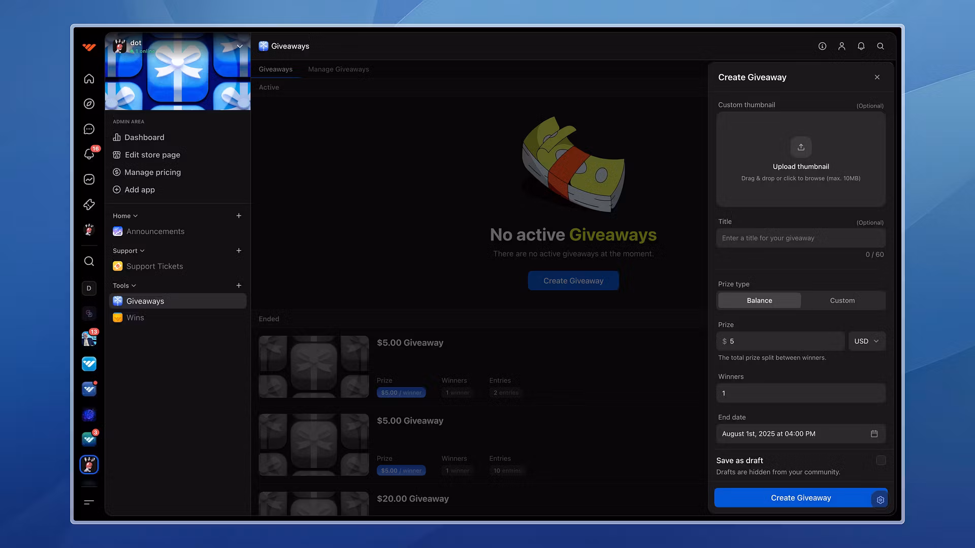Image resolution: width=975 pixels, height=548 pixels.
Task: Select Balance prize type
Action: [x=759, y=300]
